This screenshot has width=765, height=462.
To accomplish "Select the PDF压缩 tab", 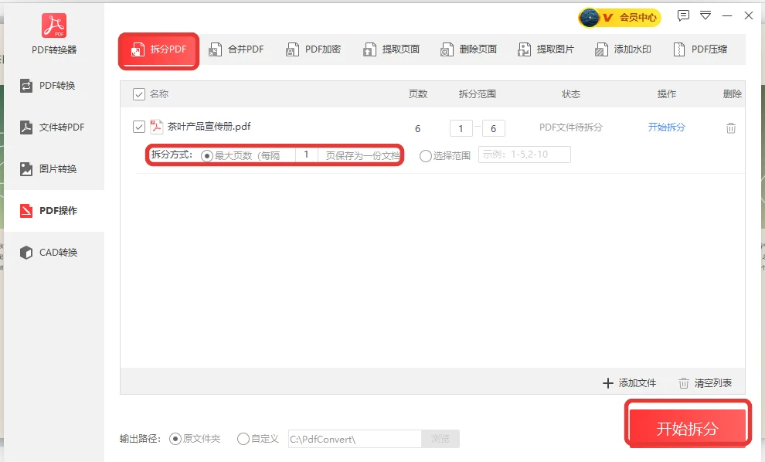I will [x=700, y=49].
